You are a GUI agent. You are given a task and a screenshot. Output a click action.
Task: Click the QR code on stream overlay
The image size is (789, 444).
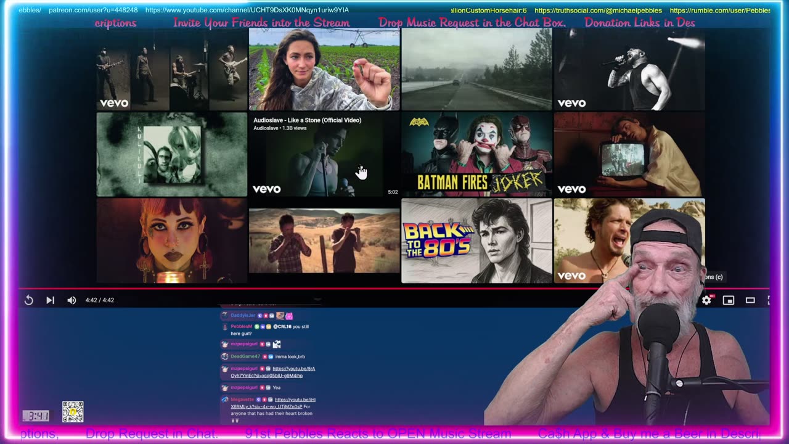(x=73, y=412)
